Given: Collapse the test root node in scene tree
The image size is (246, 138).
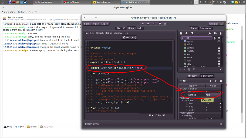Looking at the screenshot, I should [x=180, y=38].
